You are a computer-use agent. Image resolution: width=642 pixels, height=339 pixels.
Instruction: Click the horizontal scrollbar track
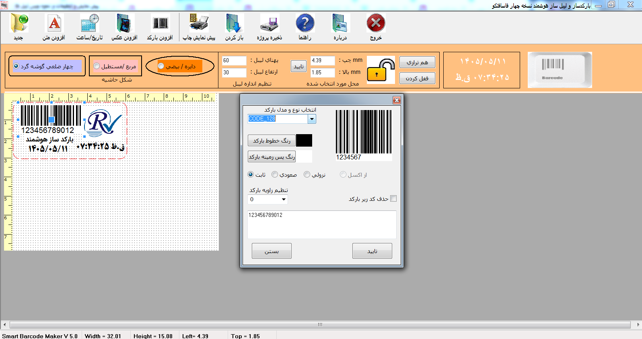click(320, 325)
